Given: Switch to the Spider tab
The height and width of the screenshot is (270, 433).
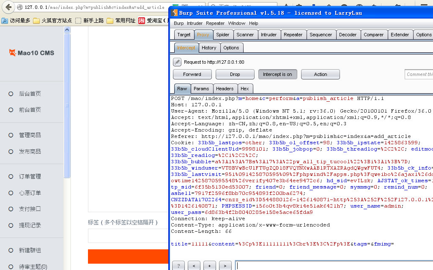Looking at the screenshot, I should tap(222, 35).
